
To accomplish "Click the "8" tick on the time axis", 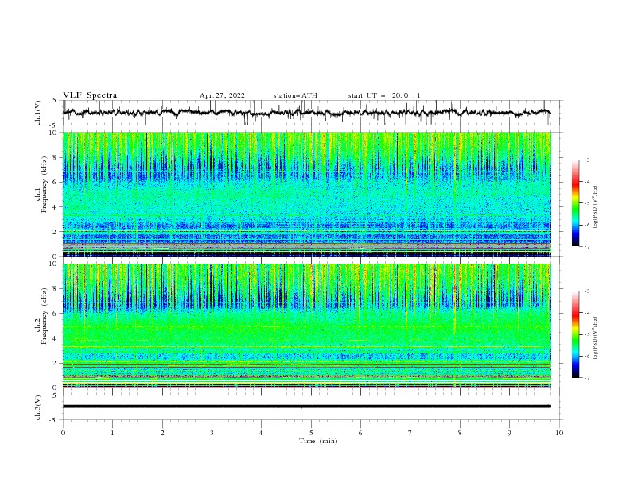I will tap(460, 433).
